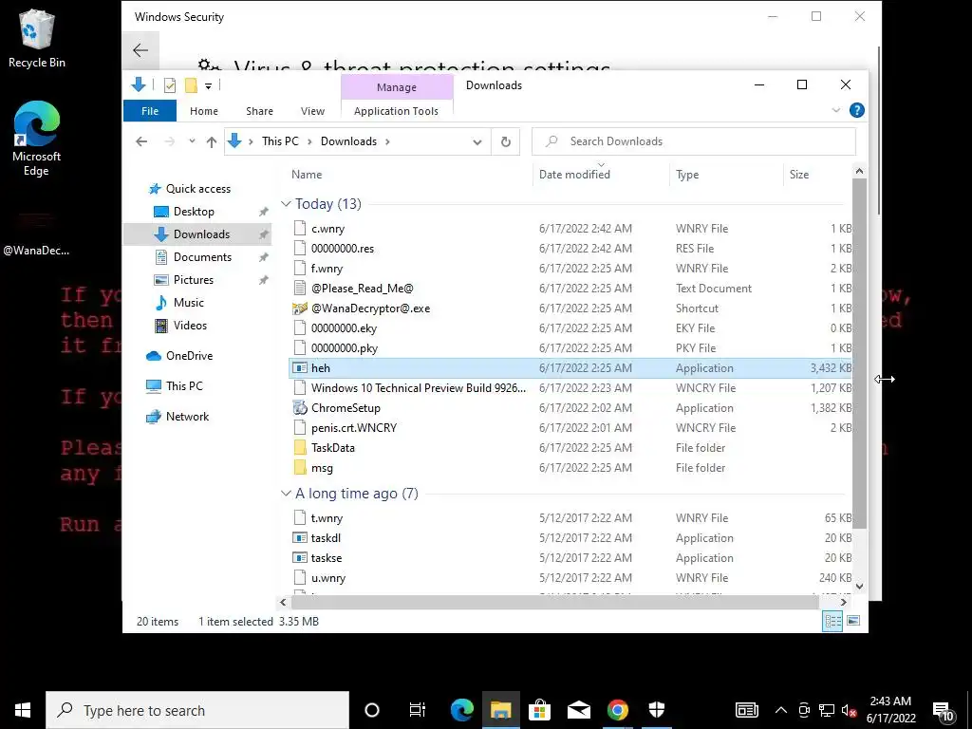Select the 00000000.res file
This screenshot has height=729, width=972.
click(570, 249)
